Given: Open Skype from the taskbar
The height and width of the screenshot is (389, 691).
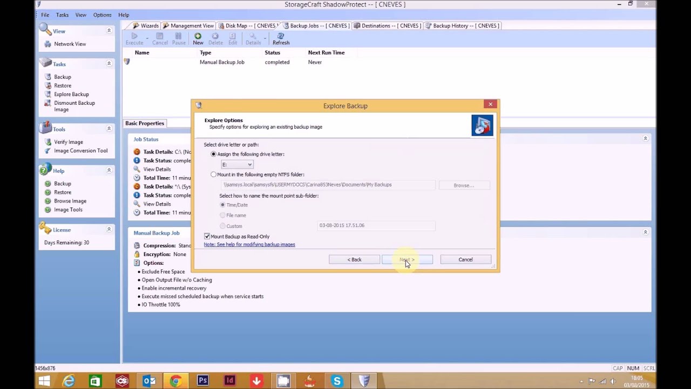Looking at the screenshot, I should [337, 381].
